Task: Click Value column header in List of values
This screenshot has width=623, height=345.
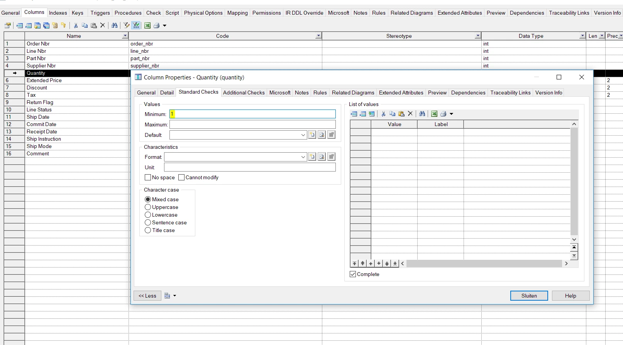Action: (394, 124)
